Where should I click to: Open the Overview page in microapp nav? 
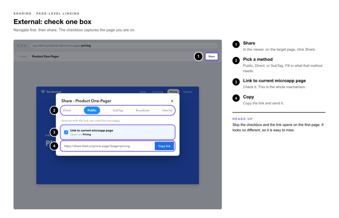coord(158,92)
